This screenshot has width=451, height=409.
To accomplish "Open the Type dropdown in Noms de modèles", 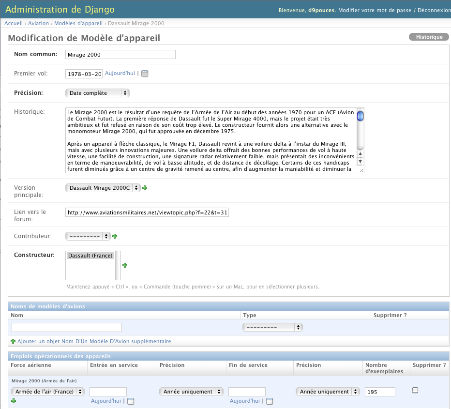I will click(x=272, y=327).
